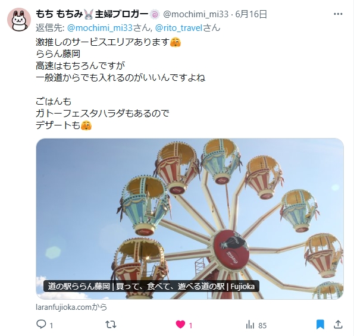Click the view count 85
This screenshot has height=336, width=354.
tap(262, 326)
